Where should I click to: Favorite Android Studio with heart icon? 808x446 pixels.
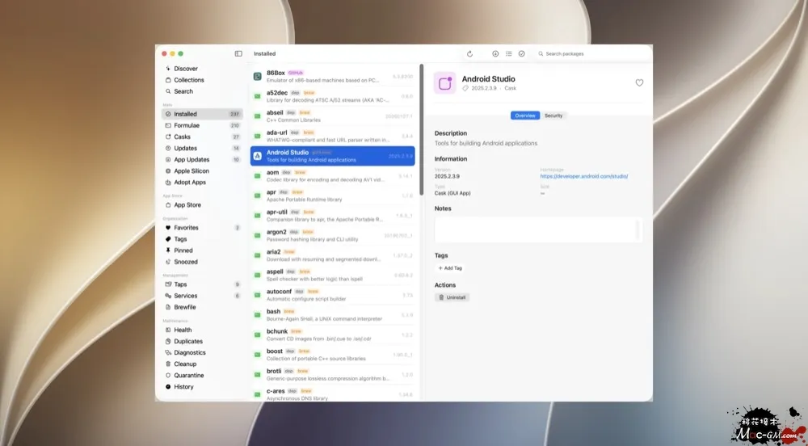pyautogui.click(x=639, y=82)
